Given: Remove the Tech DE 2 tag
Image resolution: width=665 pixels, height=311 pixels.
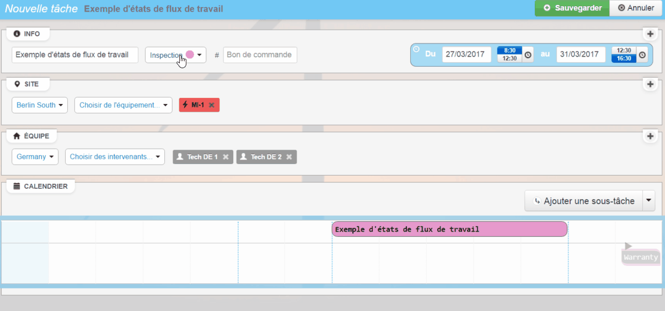Looking at the screenshot, I should (289, 157).
